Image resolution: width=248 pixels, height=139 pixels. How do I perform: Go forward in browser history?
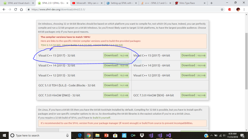[x=10, y=10]
